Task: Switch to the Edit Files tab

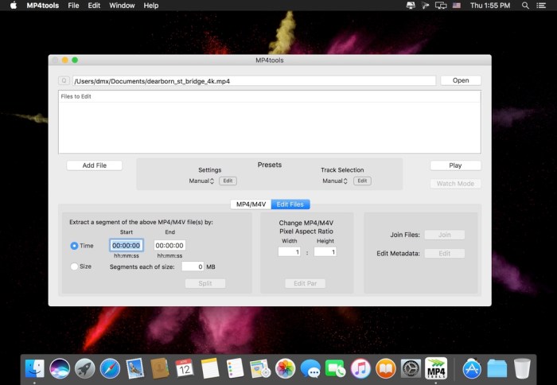Action: (290, 204)
